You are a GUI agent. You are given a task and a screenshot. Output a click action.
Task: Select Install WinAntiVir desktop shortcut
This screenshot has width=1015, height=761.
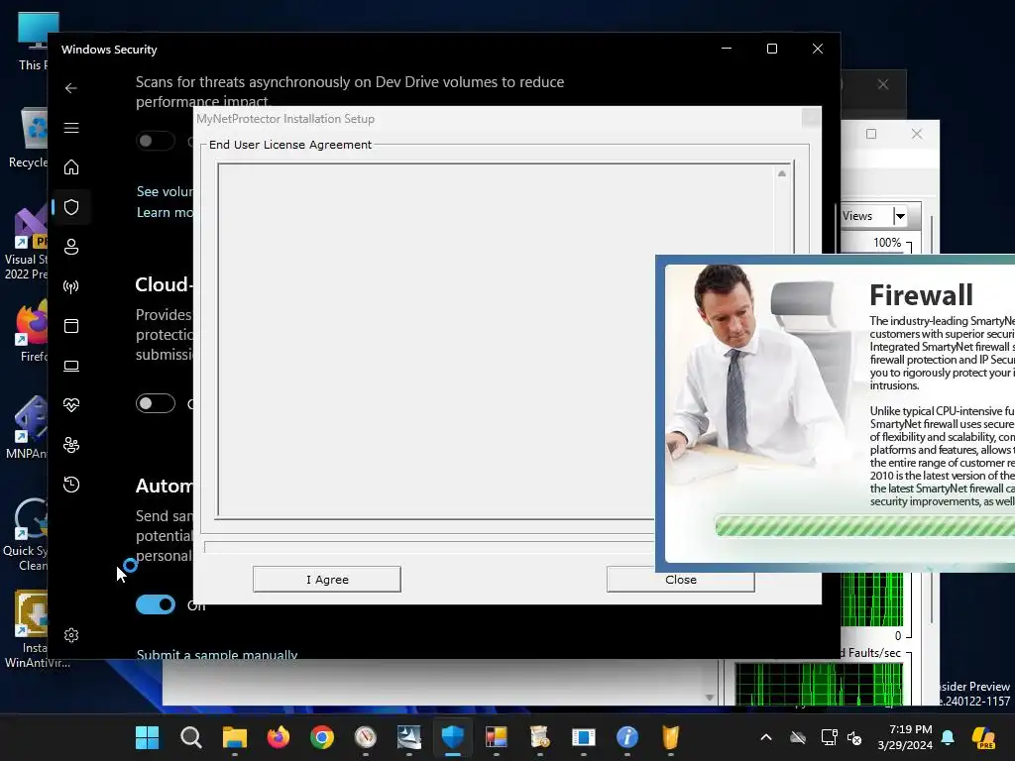point(36,629)
